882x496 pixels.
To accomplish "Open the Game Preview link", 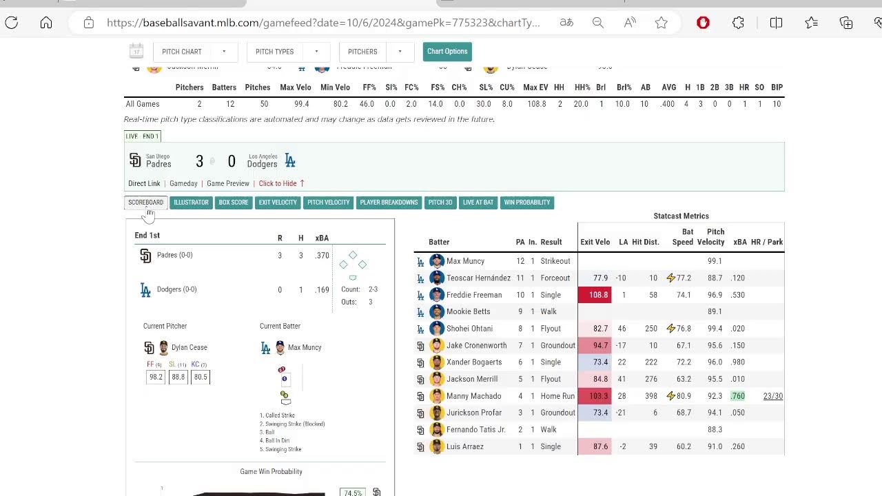I will tap(228, 183).
